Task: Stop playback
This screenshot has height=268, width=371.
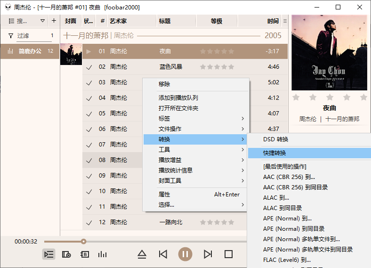Action: tap(228, 254)
